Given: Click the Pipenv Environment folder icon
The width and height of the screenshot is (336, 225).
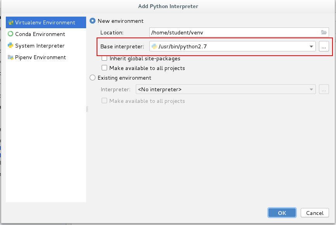Looking at the screenshot, I should [11, 57].
